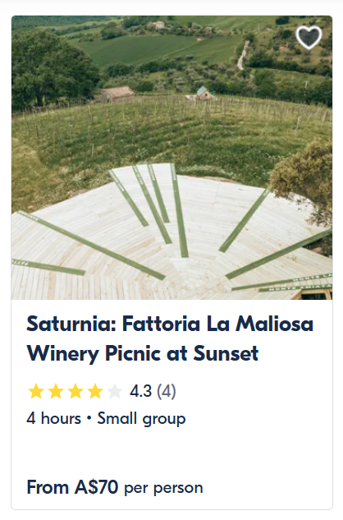Click the third yellow rating star
The width and height of the screenshot is (343, 520).
coord(75,391)
